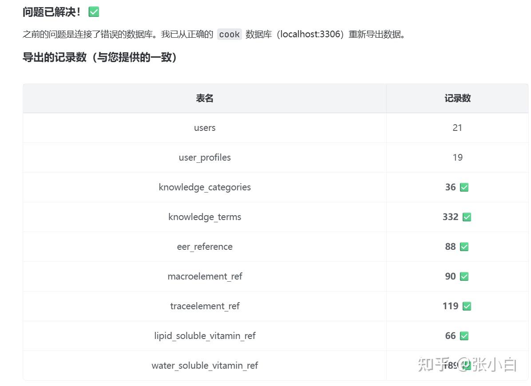
Task: Select the users table name cell
Action: pos(205,128)
